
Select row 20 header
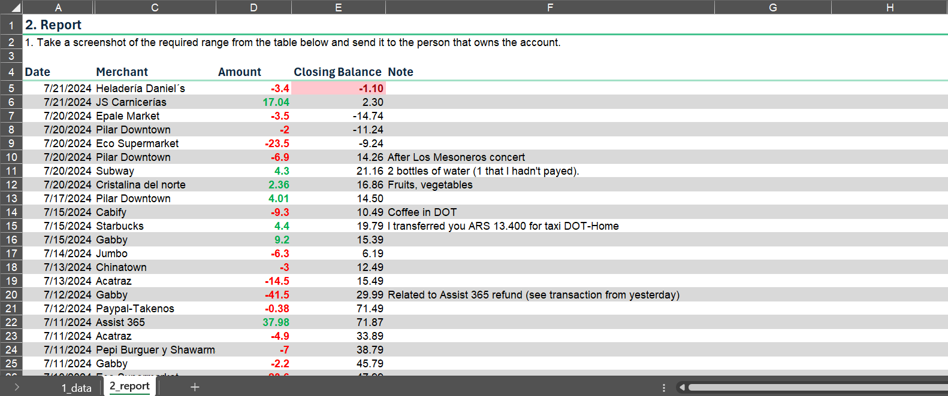(11, 295)
